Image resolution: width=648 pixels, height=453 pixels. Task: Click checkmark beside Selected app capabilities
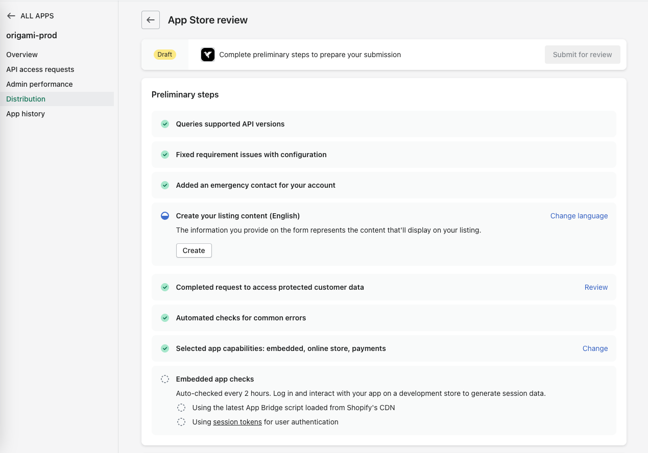tap(165, 348)
